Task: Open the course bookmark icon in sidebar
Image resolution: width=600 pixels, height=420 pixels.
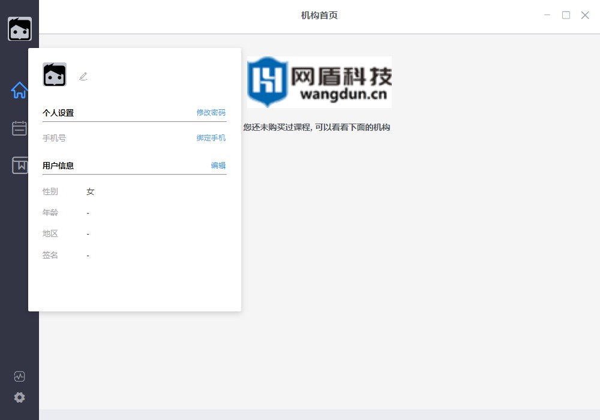Action: [x=19, y=165]
